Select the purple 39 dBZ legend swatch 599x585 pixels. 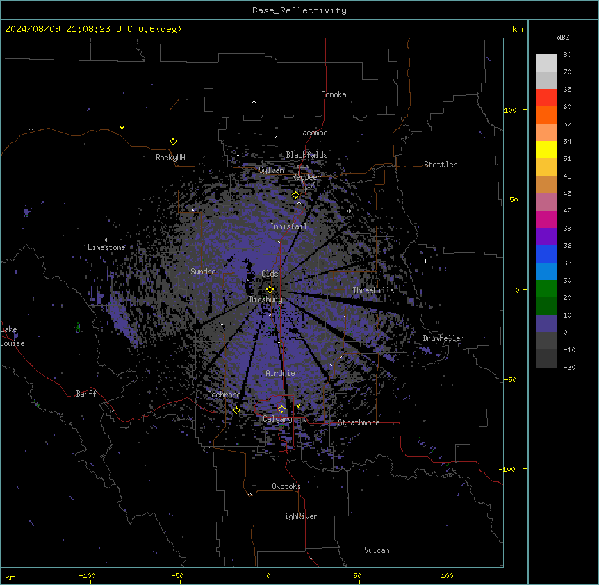[546, 236]
